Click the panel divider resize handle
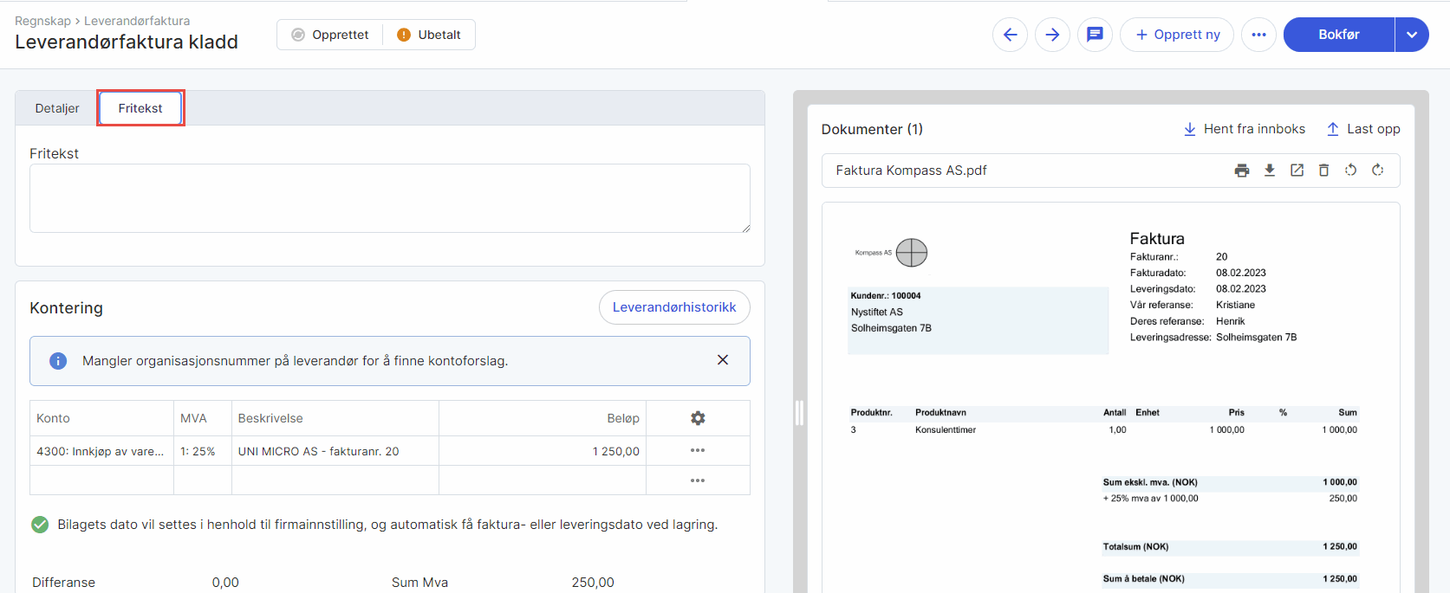 799,413
